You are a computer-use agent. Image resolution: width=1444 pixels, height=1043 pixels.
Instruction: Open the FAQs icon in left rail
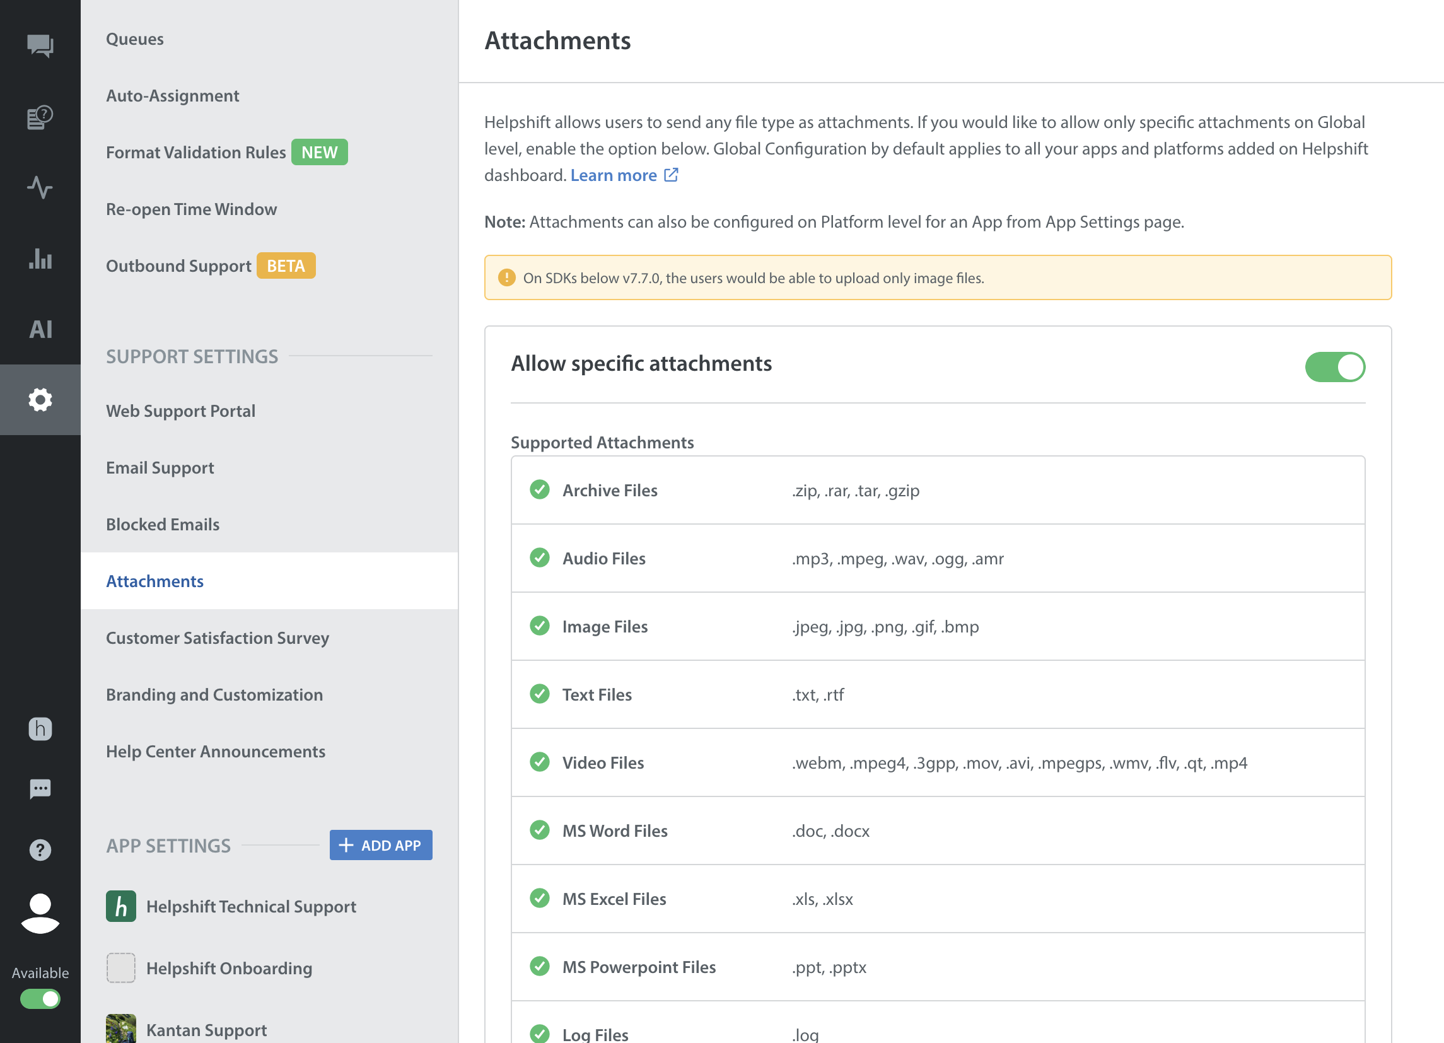tap(40, 117)
